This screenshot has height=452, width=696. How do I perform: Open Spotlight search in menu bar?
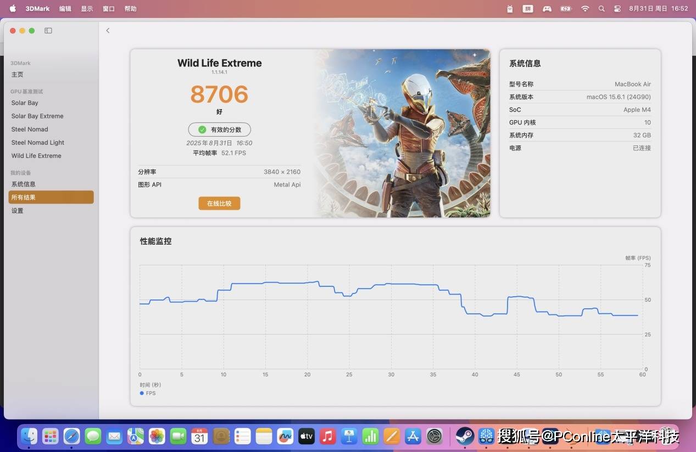tap(602, 8)
